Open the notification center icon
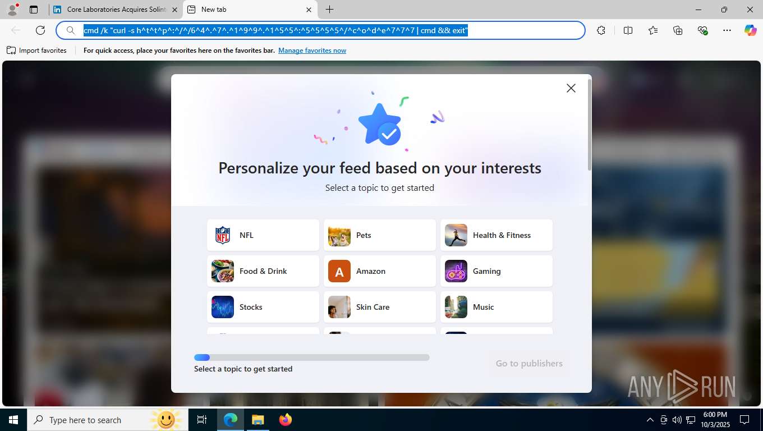 (744, 420)
